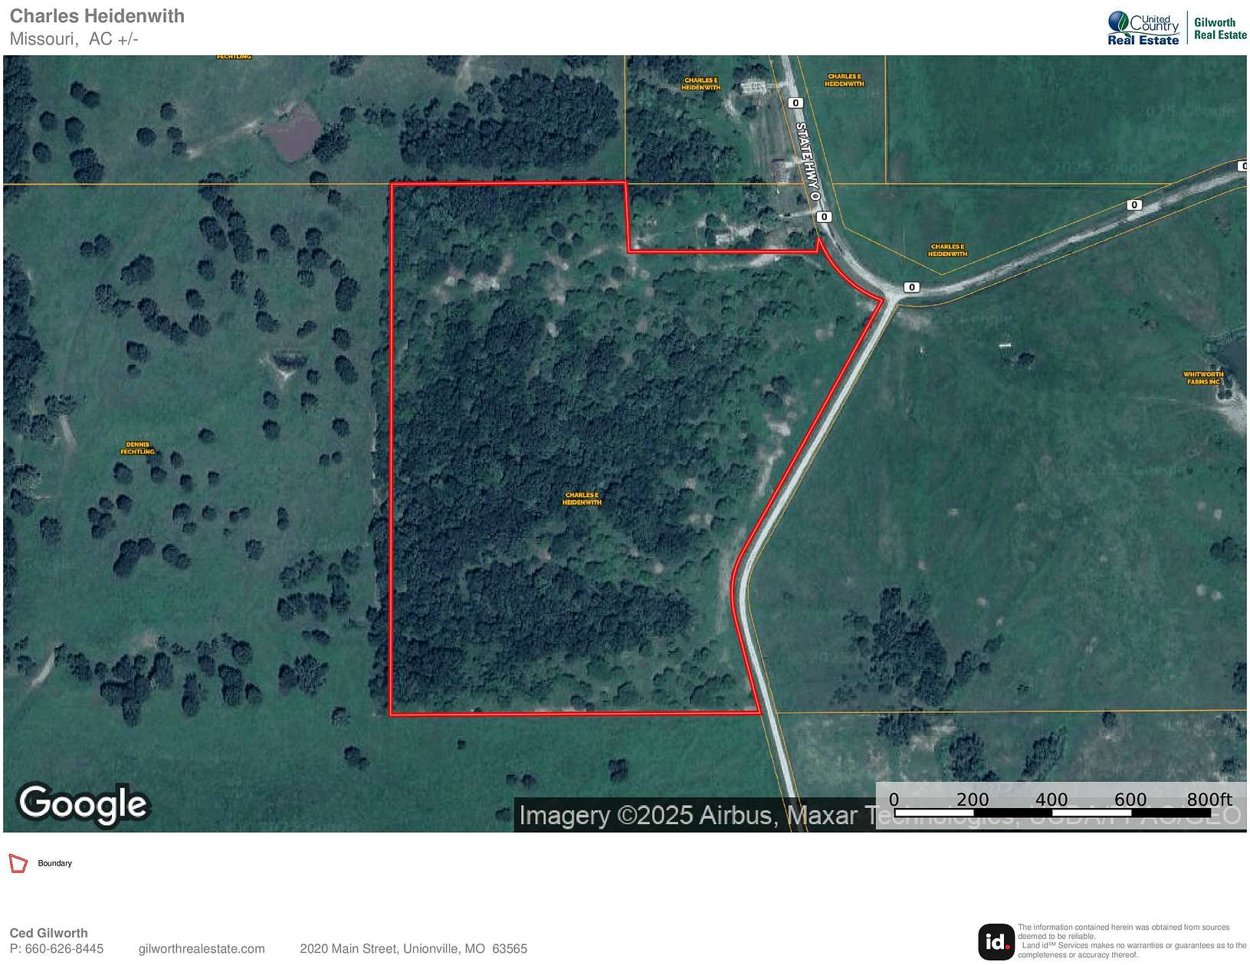Viewport: 1250px width, 965px height.
Task: Toggle the Boundary layer in the legend
Action: (x=54, y=862)
